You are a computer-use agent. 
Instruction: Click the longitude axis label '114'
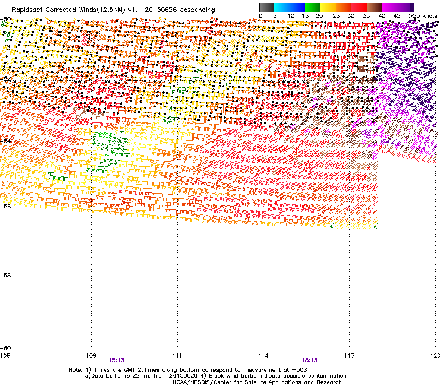[x=263, y=356]
